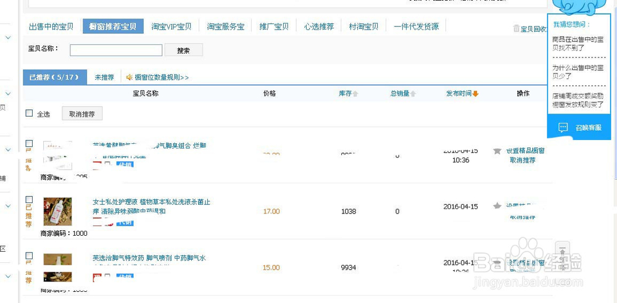Screen dimensions: 617x303
Task: Click price 17.00
Action: 271,211
